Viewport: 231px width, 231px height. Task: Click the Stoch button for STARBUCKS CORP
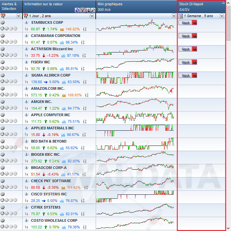[185, 22]
